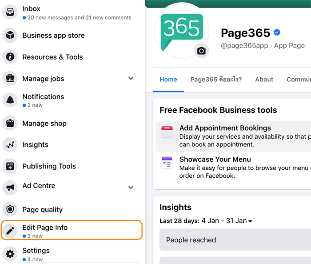Click the Publishing Tools icon
The image size is (311, 264).
(x=10, y=166)
